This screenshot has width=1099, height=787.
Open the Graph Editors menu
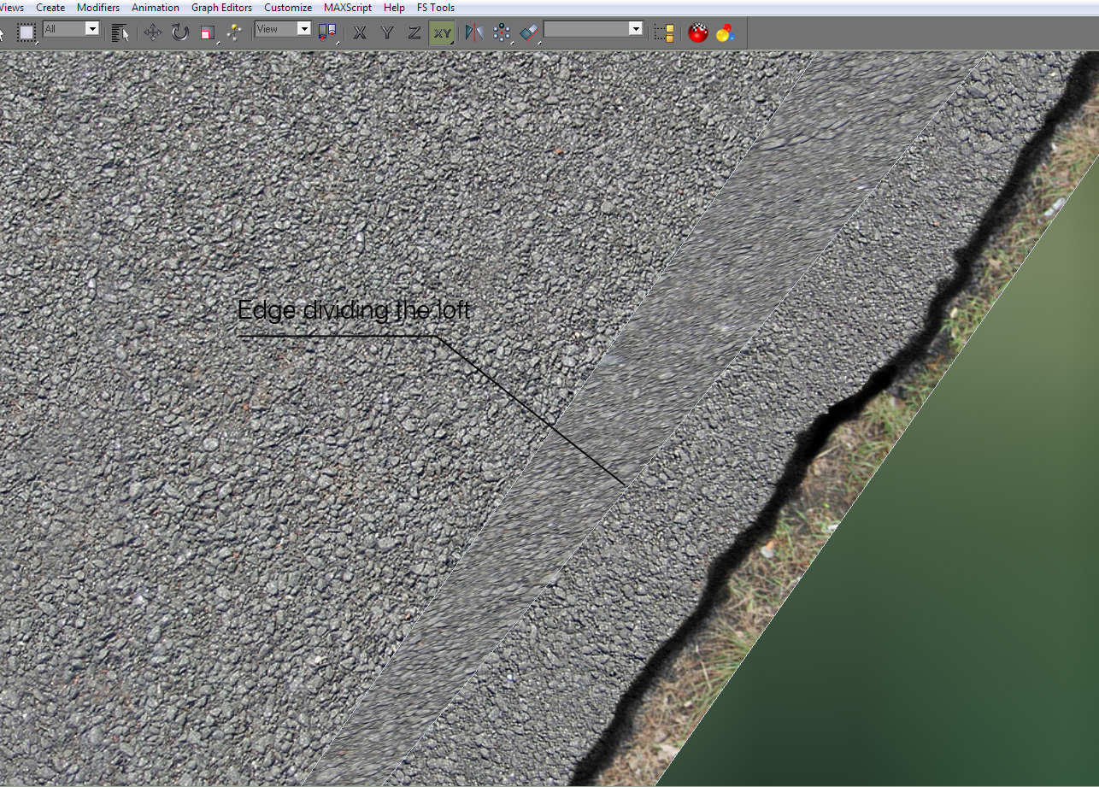click(221, 7)
